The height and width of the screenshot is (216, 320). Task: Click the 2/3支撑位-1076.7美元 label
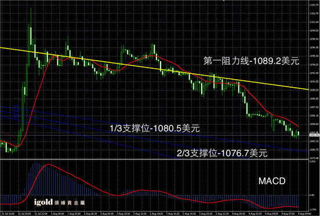click(x=222, y=153)
